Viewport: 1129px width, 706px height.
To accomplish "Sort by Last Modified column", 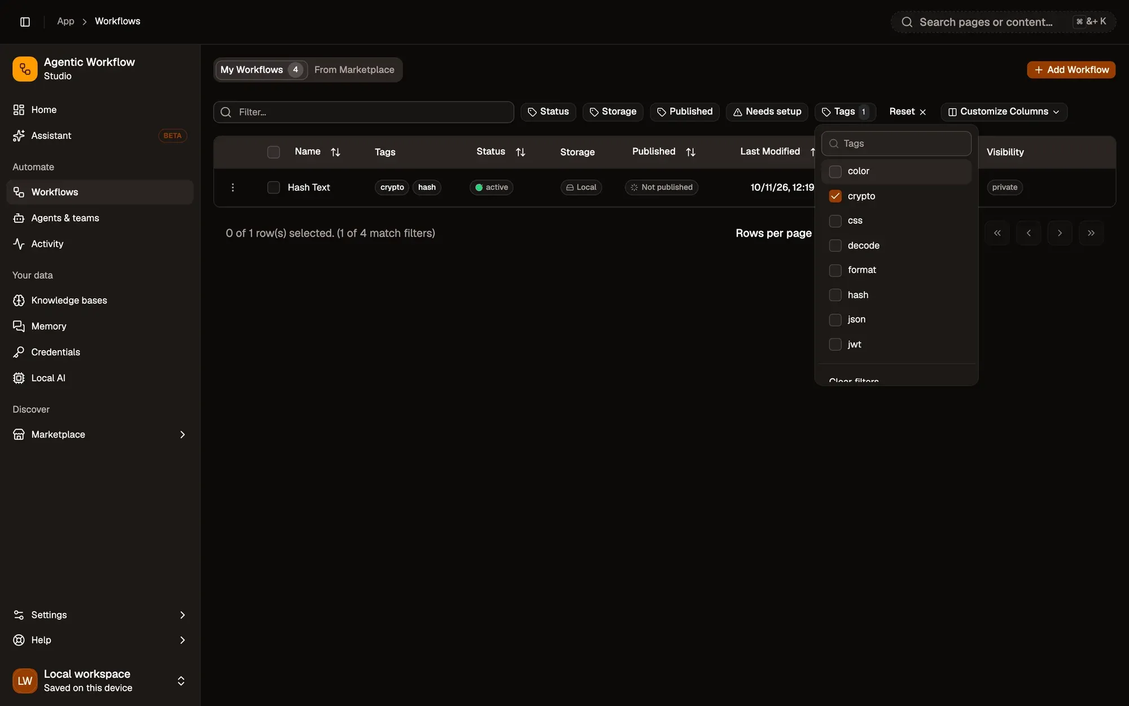I will pyautogui.click(x=777, y=151).
